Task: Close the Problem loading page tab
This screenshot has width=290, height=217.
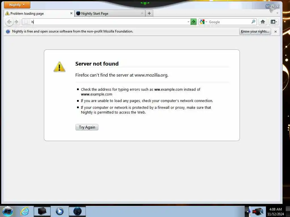Action: [71, 13]
